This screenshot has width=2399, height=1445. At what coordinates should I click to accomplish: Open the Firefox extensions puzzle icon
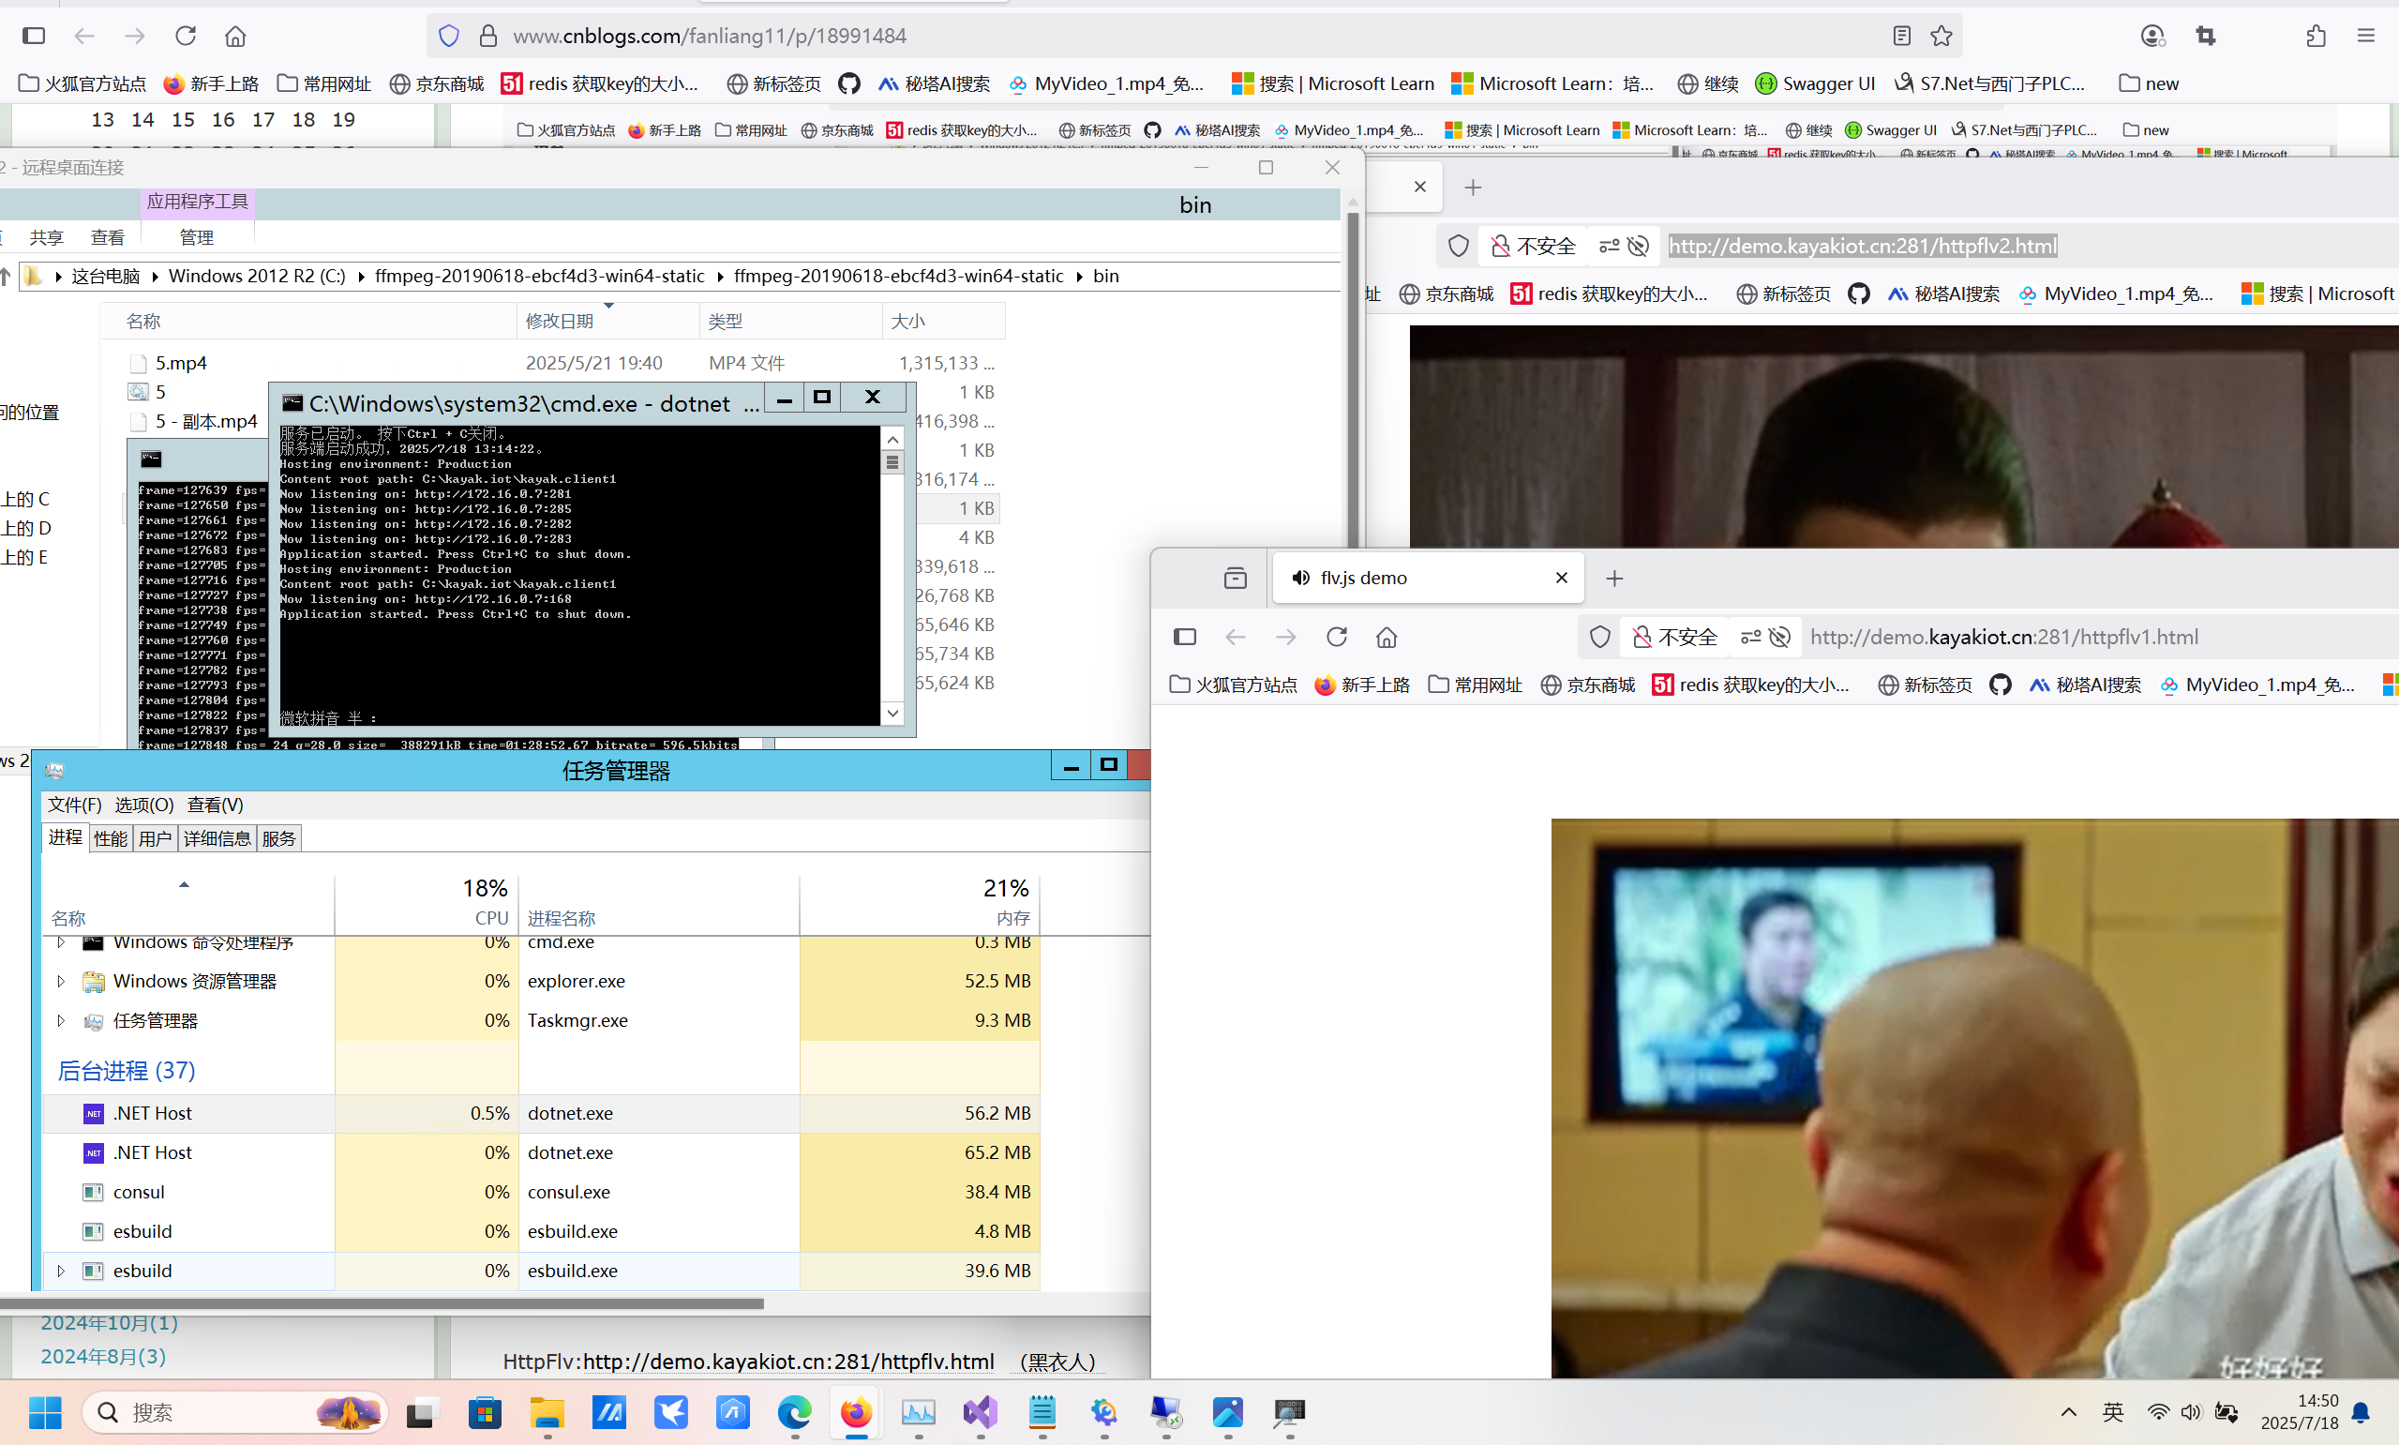(2317, 36)
